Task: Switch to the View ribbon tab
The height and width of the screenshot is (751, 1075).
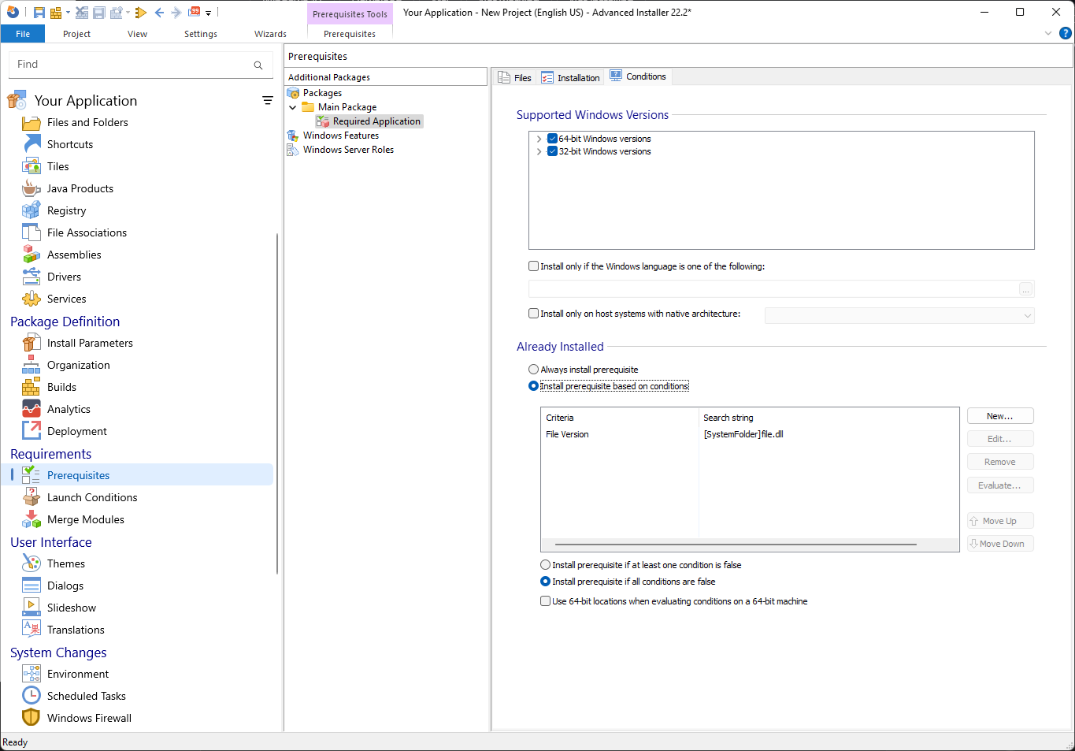Action: [137, 34]
